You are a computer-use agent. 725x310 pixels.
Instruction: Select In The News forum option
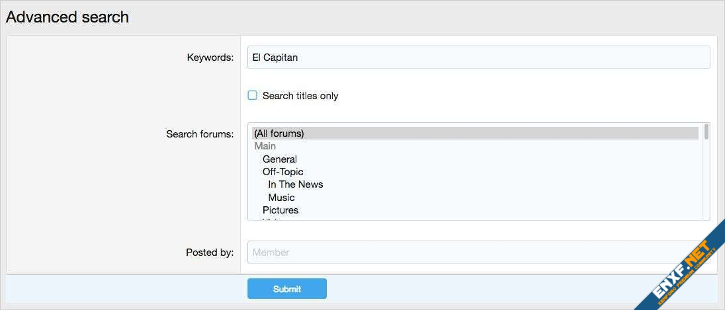click(x=296, y=184)
